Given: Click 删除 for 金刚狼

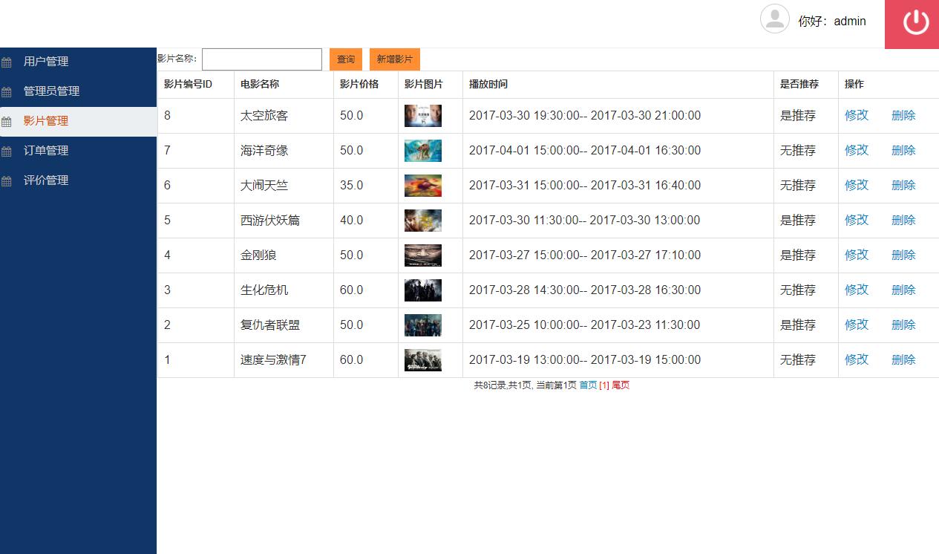Looking at the screenshot, I should tap(903, 255).
